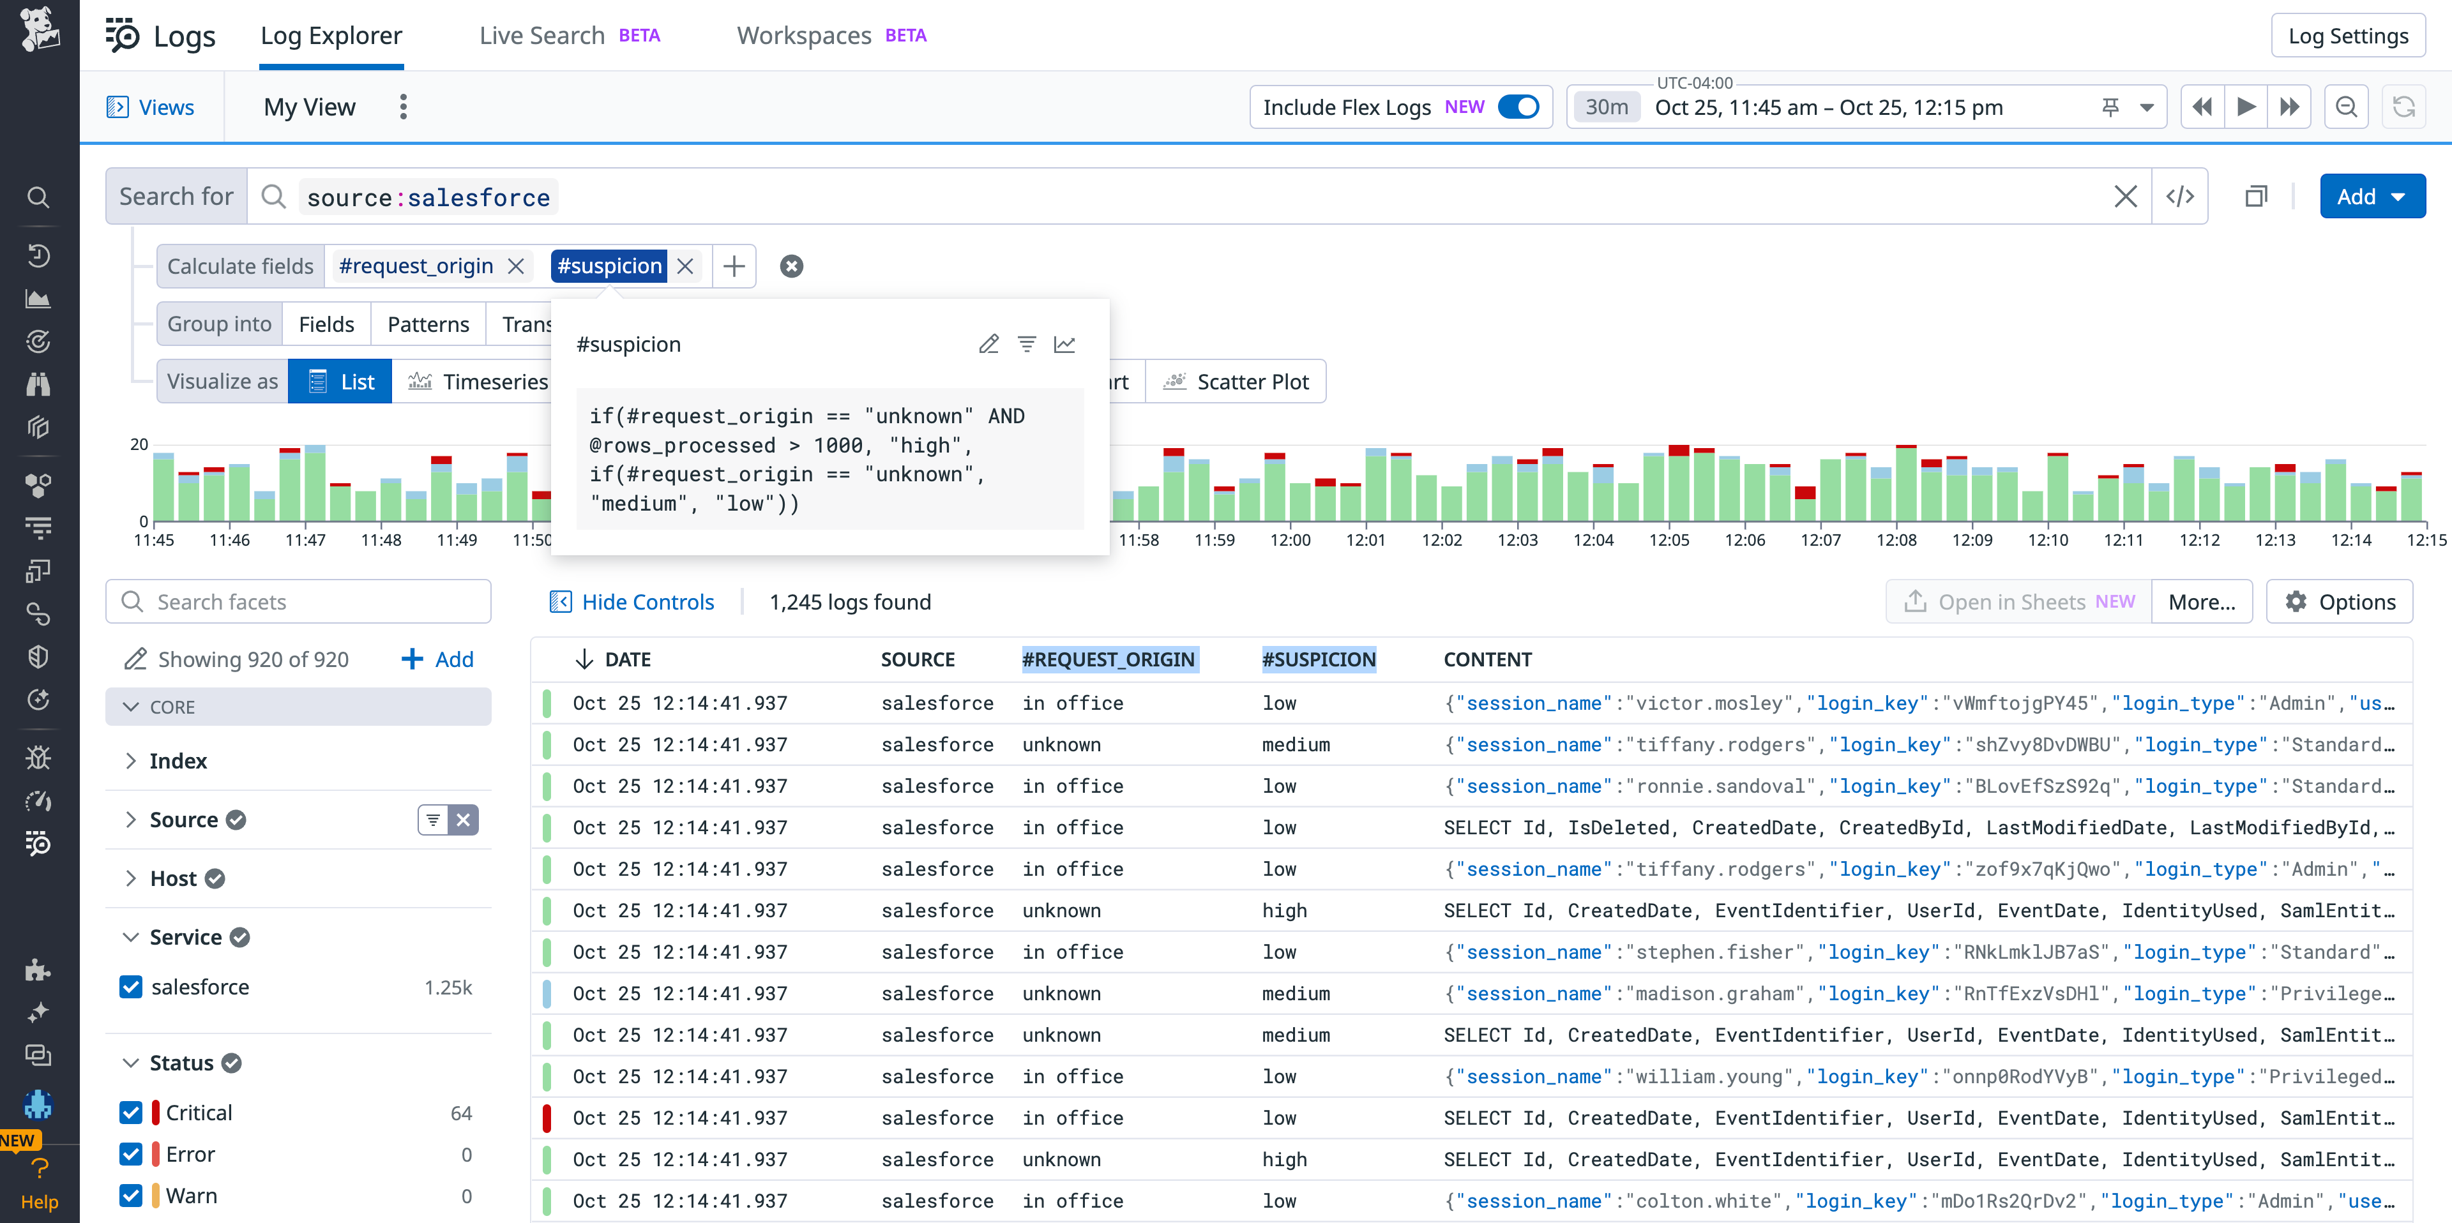Uncheck the salesforce service facet
2452x1223 pixels.
(x=130, y=987)
